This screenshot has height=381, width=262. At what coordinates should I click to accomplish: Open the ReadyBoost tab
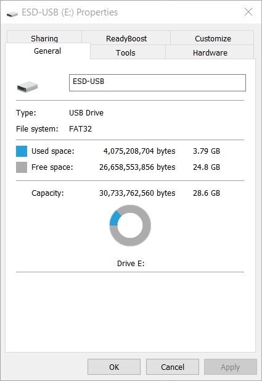126,38
